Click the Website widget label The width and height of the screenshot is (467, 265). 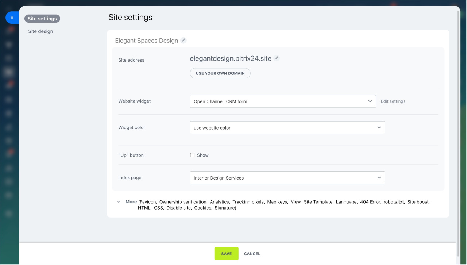[x=135, y=101]
